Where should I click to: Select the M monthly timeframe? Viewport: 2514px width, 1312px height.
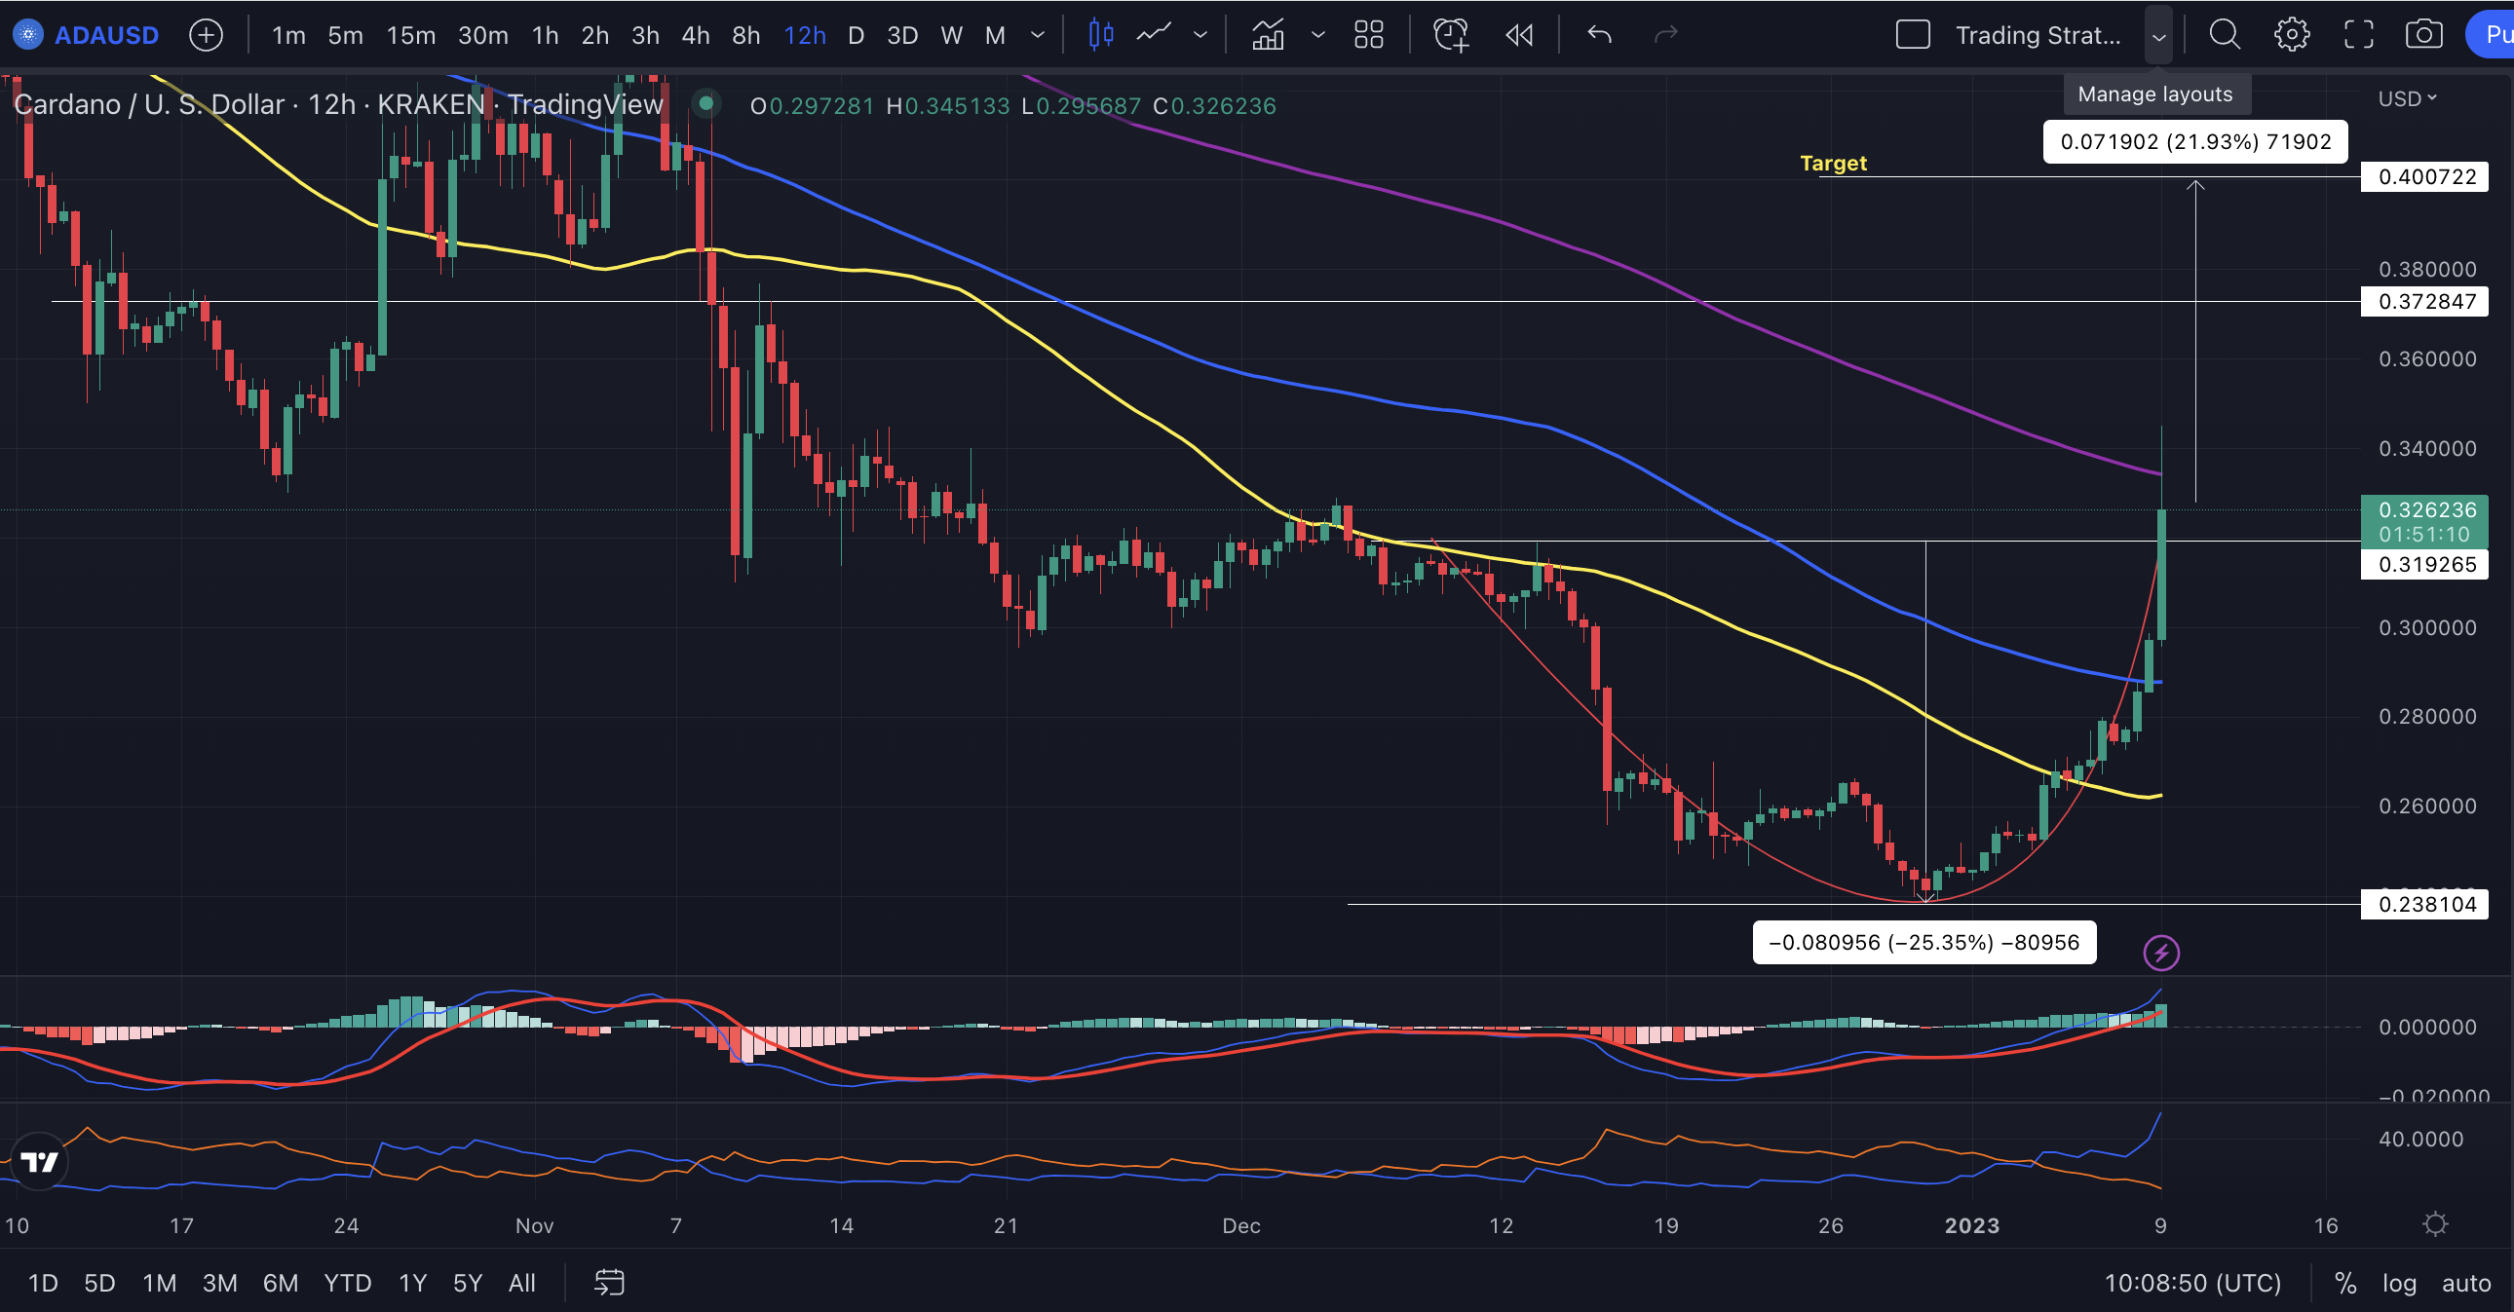pyautogui.click(x=995, y=35)
